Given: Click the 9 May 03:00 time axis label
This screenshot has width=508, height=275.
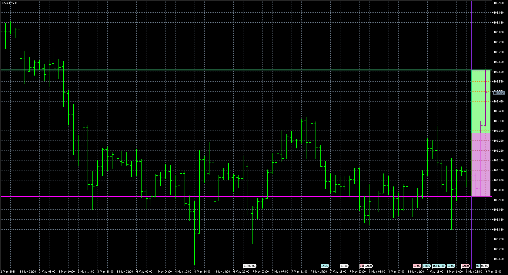Looking at the screenshot, I should tap(493, 271).
